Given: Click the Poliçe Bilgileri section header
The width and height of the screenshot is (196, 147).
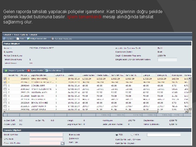Looking at the screenshot, I should pos(12,44).
